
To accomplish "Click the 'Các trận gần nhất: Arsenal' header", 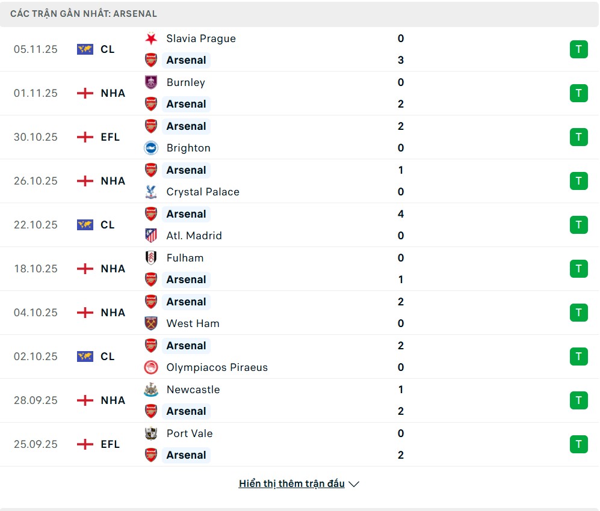I will (x=84, y=13).
